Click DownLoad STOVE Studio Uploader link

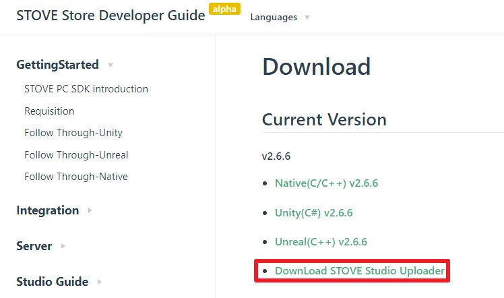point(360,270)
